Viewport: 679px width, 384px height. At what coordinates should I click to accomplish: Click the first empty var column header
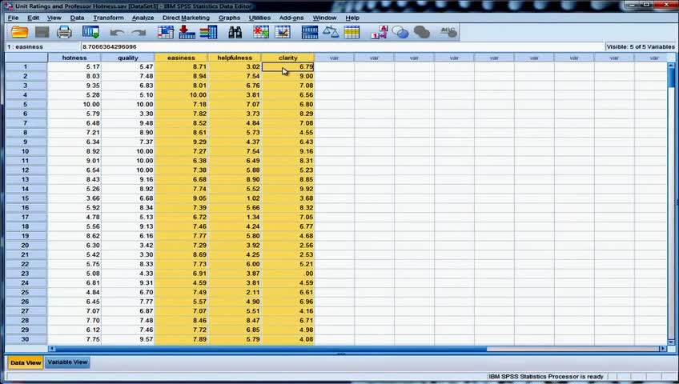335,58
